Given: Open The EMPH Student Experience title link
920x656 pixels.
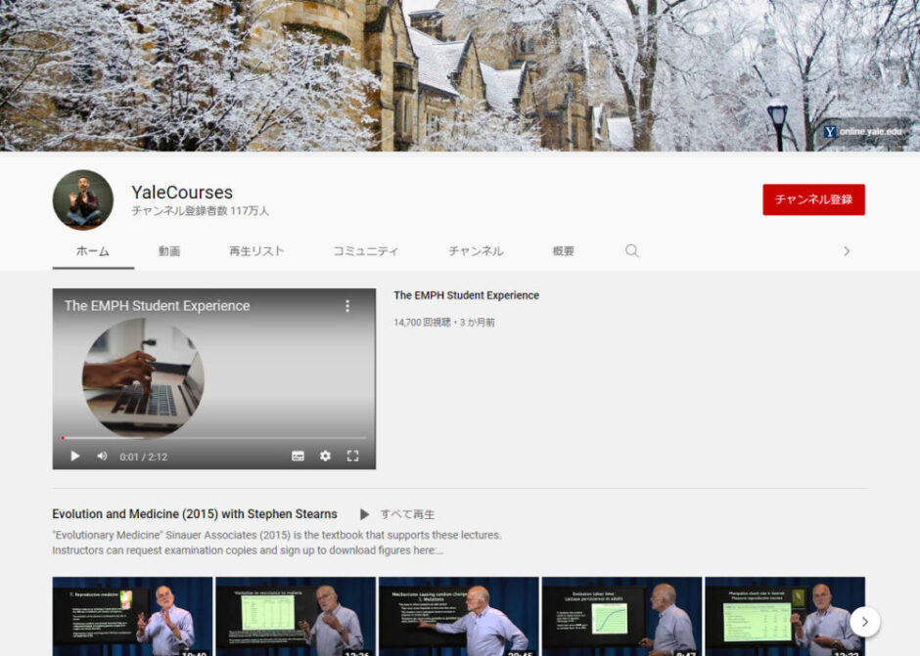Looking at the screenshot, I should click(x=467, y=295).
